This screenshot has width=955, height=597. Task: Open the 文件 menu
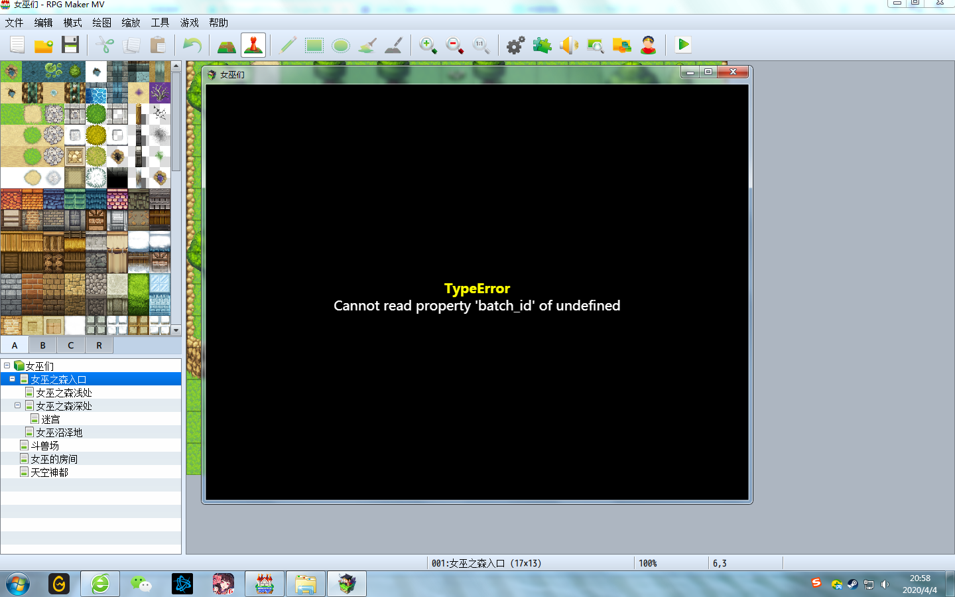pyautogui.click(x=14, y=23)
